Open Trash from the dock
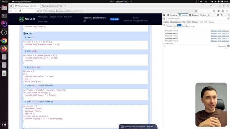230x129 pixels. [x=4, y=73]
